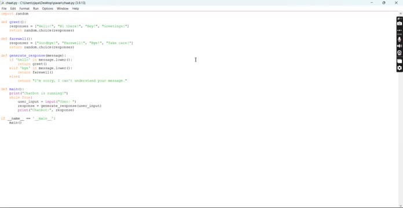Open the Edit menu
403x208 pixels.
click(13, 9)
